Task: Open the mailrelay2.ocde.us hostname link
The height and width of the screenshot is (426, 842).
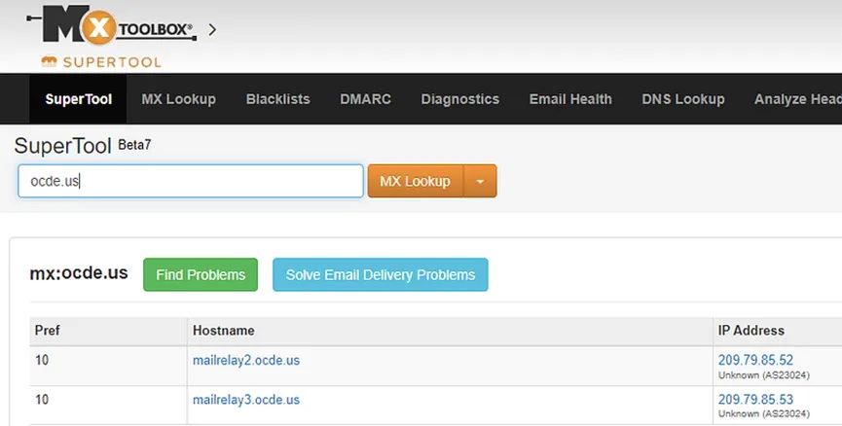Action: tap(246, 360)
